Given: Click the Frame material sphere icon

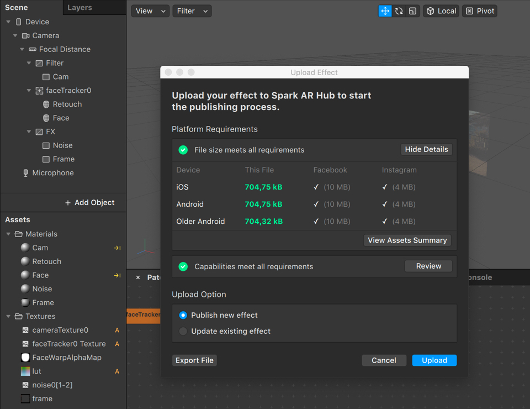Looking at the screenshot, I should coord(25,302).
